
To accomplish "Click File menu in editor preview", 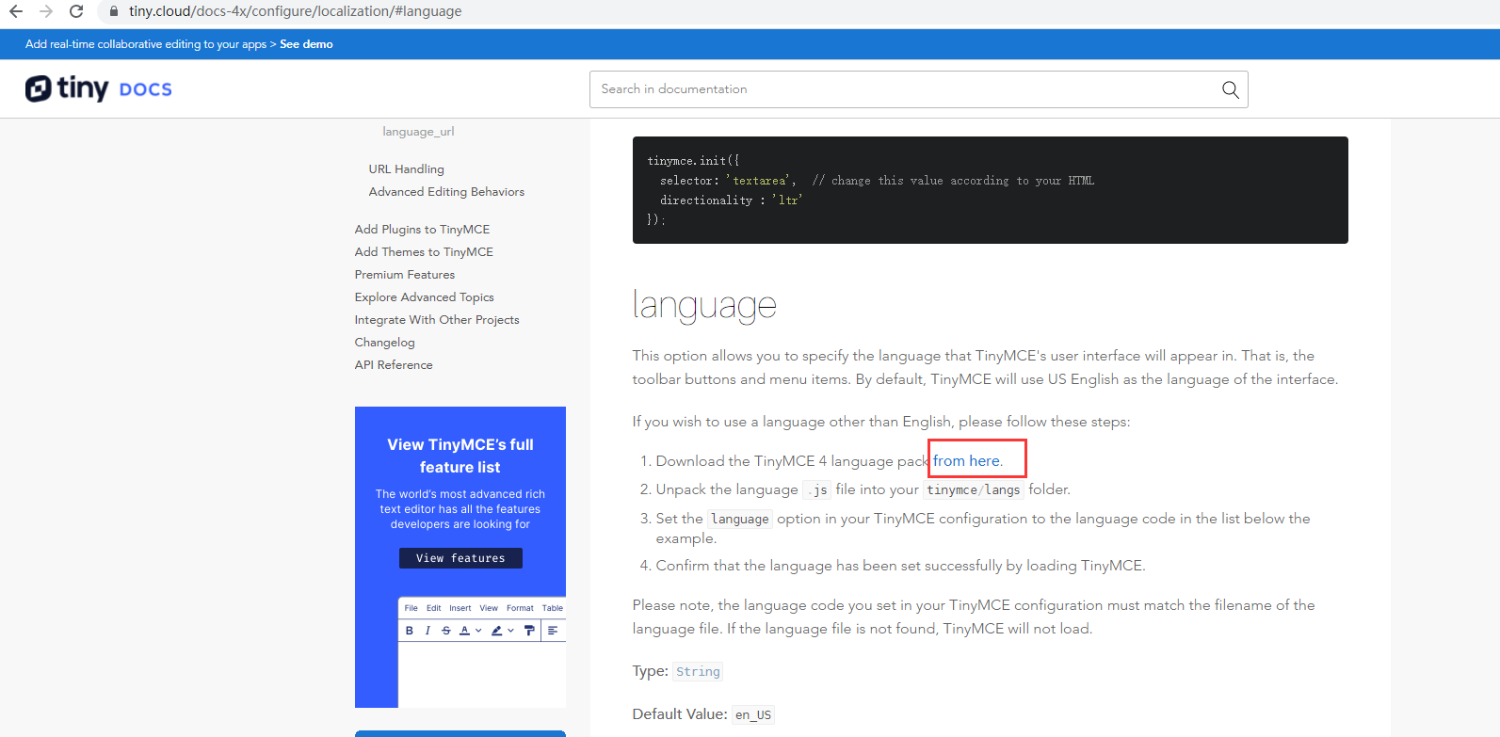I will point(411,608).
